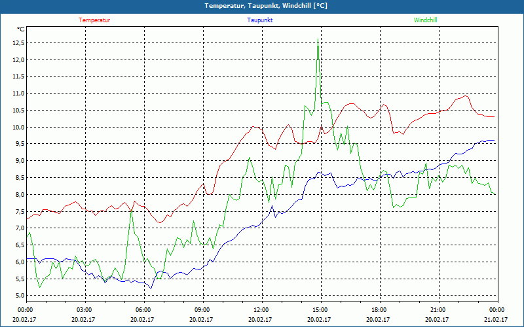
Task: Click the 9,0 y-axis value
Action: pyautogui.click(x=20, y=161)
